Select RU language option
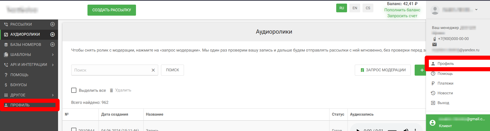490x131 pixels. [x=341, y=8]
